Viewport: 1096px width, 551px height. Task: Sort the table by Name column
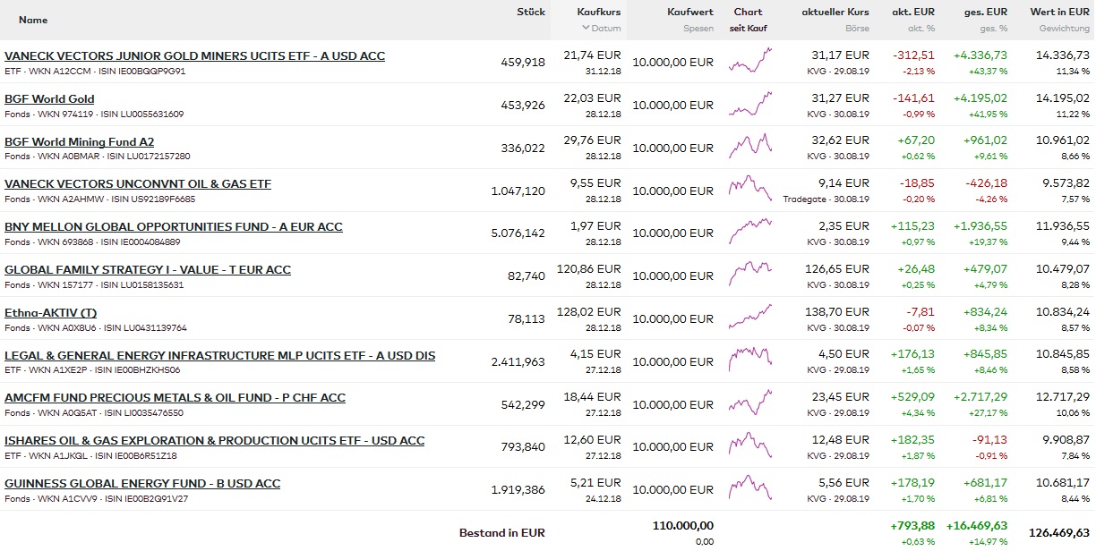33,20
